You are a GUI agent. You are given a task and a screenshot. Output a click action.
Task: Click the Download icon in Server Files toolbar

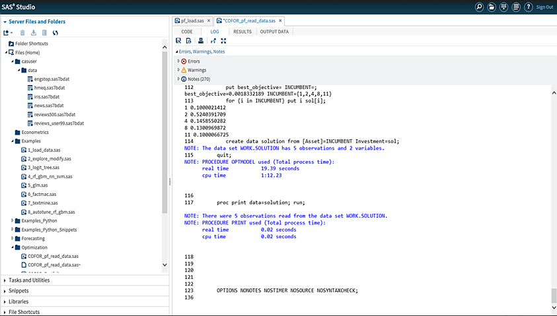coord(34,32)
